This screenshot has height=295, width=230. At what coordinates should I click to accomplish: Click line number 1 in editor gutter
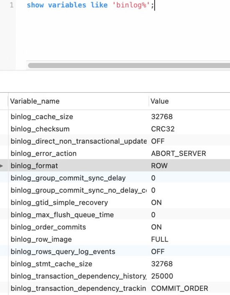[12, 5]
